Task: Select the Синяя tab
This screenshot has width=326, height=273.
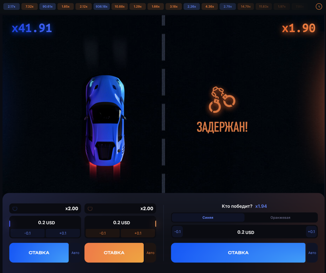Action: pyautogui.click(x=208, y=218)
